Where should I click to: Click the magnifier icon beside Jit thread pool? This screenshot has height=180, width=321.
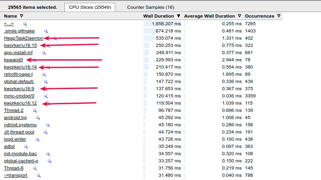pos(46,132)
